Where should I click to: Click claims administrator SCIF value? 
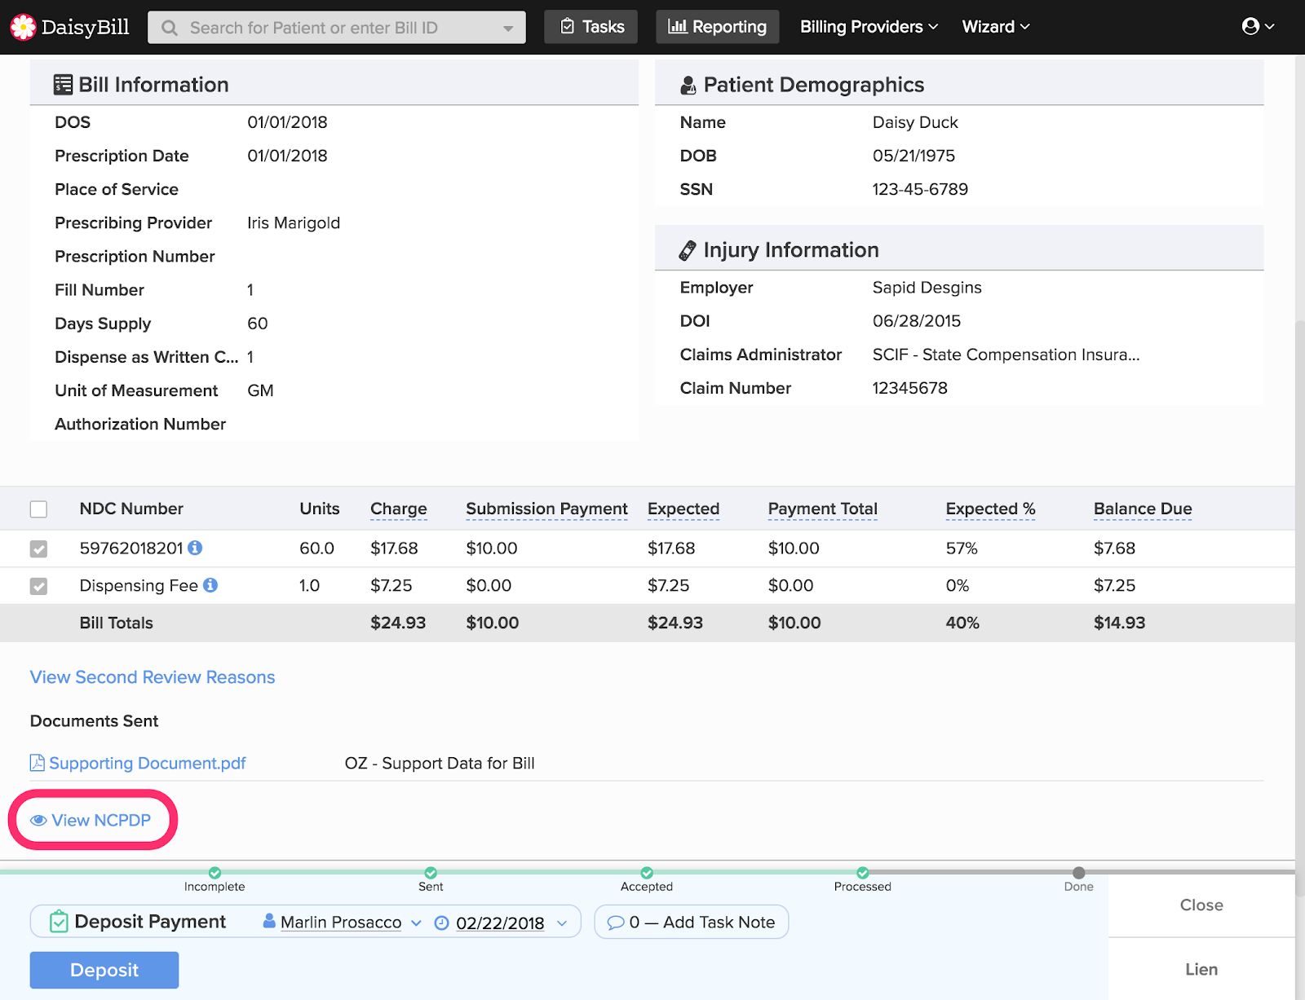(x=1006, y=355)
